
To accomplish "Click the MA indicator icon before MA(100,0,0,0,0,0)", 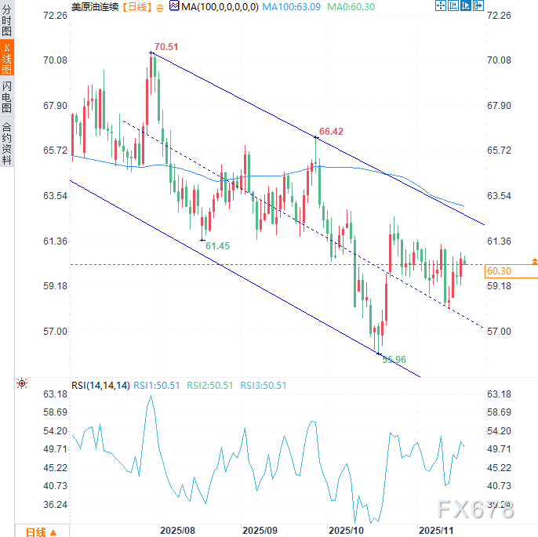I will click(x=174, y=7).
